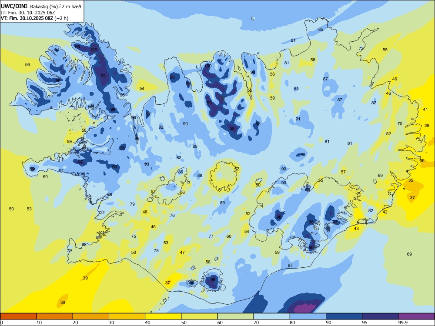Click the 'UWC/DINI' title text

pos(14,7)
